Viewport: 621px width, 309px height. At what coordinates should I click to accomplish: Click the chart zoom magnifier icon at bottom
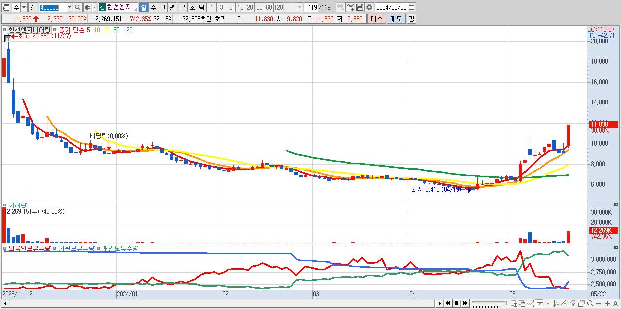[x=590, y=303]
